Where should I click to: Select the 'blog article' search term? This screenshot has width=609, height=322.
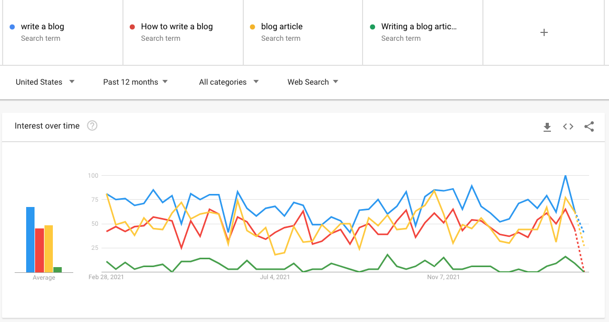(x=281, y=27)
